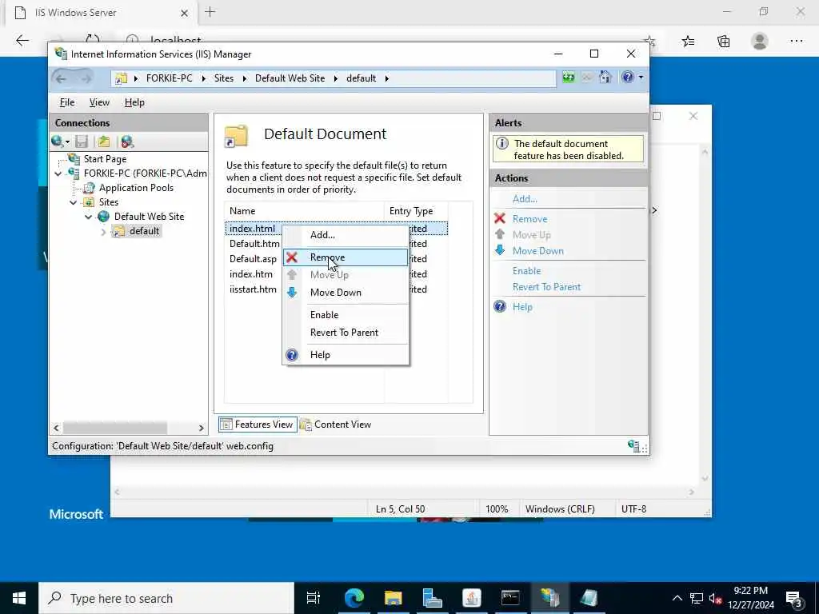This screenshot has width=819, height=614.
Task: Click the Edge icon in taskbar
Action: pyautogui.click(x=354, y=598)
